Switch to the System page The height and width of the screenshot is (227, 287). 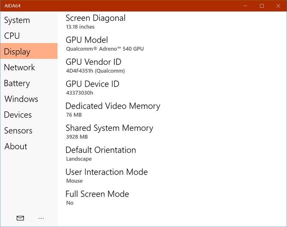[17, 20]
